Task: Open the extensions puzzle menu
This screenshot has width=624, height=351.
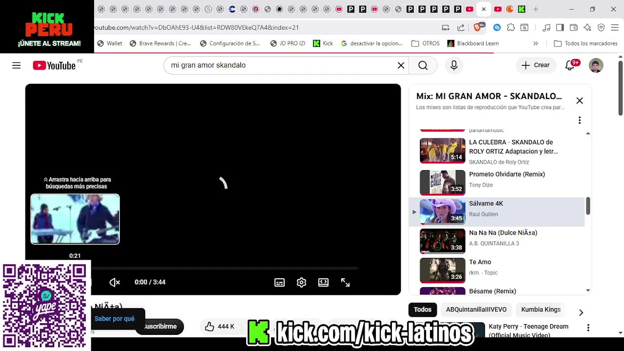Action: click(510, 27)
